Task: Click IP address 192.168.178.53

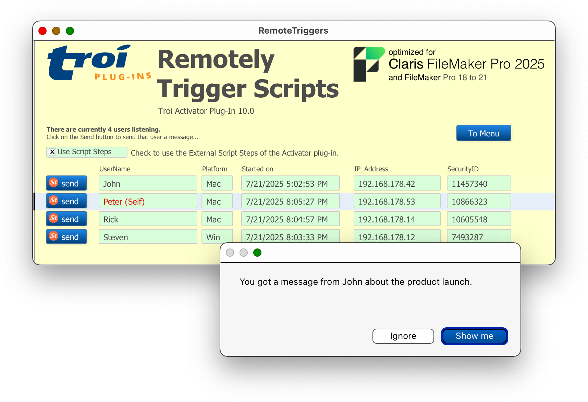Action: (397, 201)
